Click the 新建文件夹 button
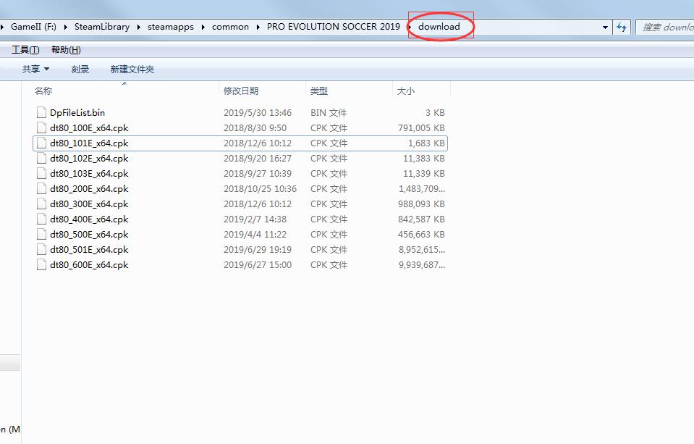The height and width of the screenshot is (444, 694). pyautogui.click(x=132, y=70)
